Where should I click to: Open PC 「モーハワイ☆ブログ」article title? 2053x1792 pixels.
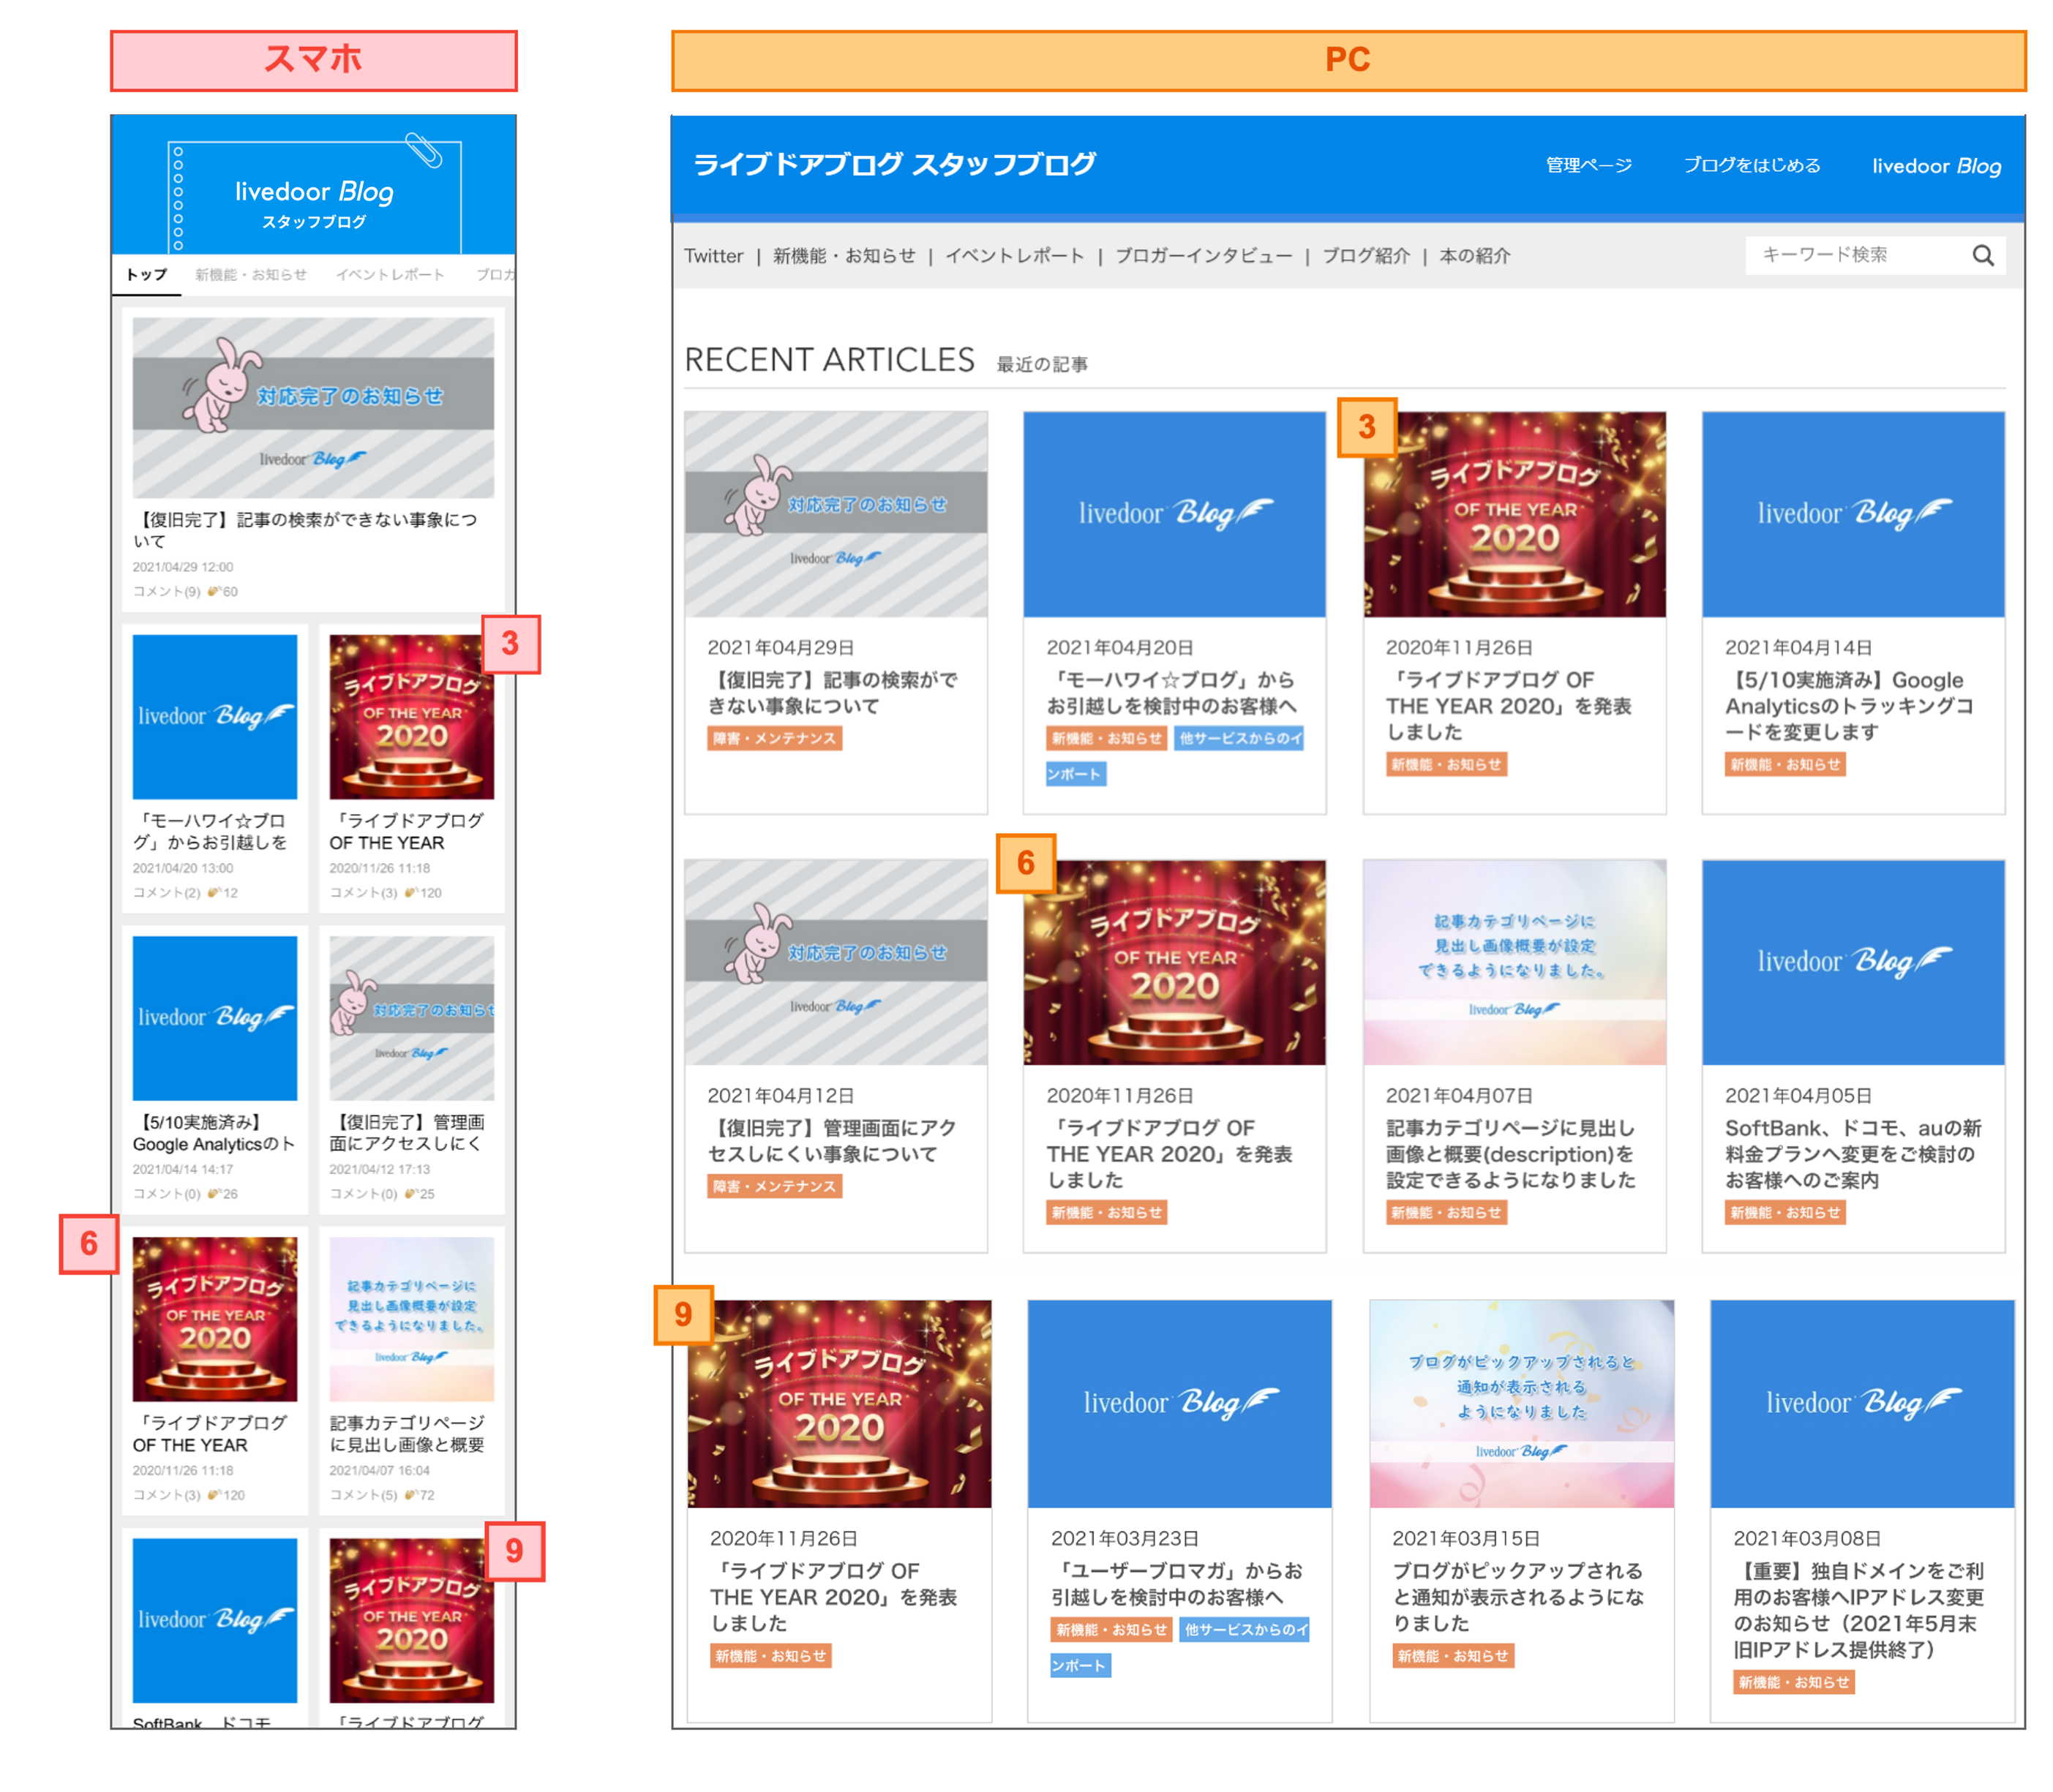click(1171, 693)
